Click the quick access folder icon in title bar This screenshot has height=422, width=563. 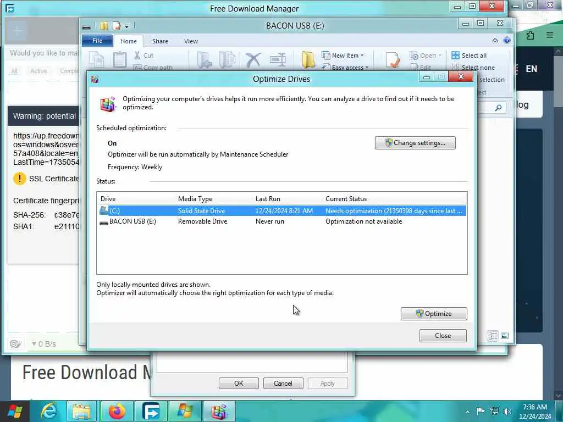click(x=104, y=26)
